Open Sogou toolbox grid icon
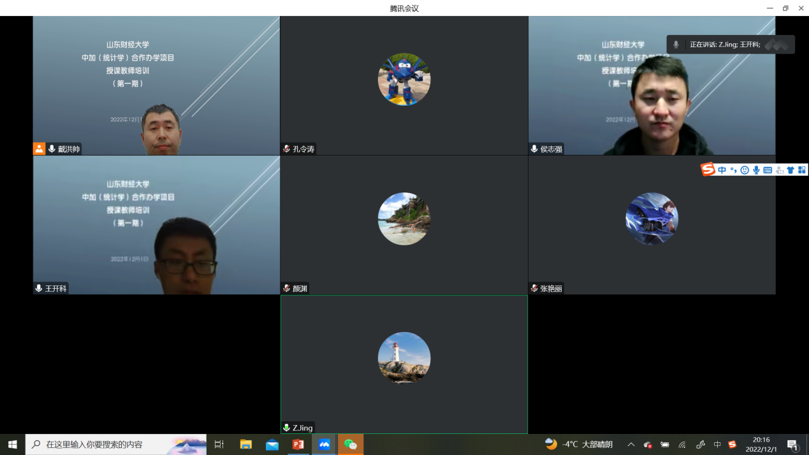The image size is (809, 455). 802,170
